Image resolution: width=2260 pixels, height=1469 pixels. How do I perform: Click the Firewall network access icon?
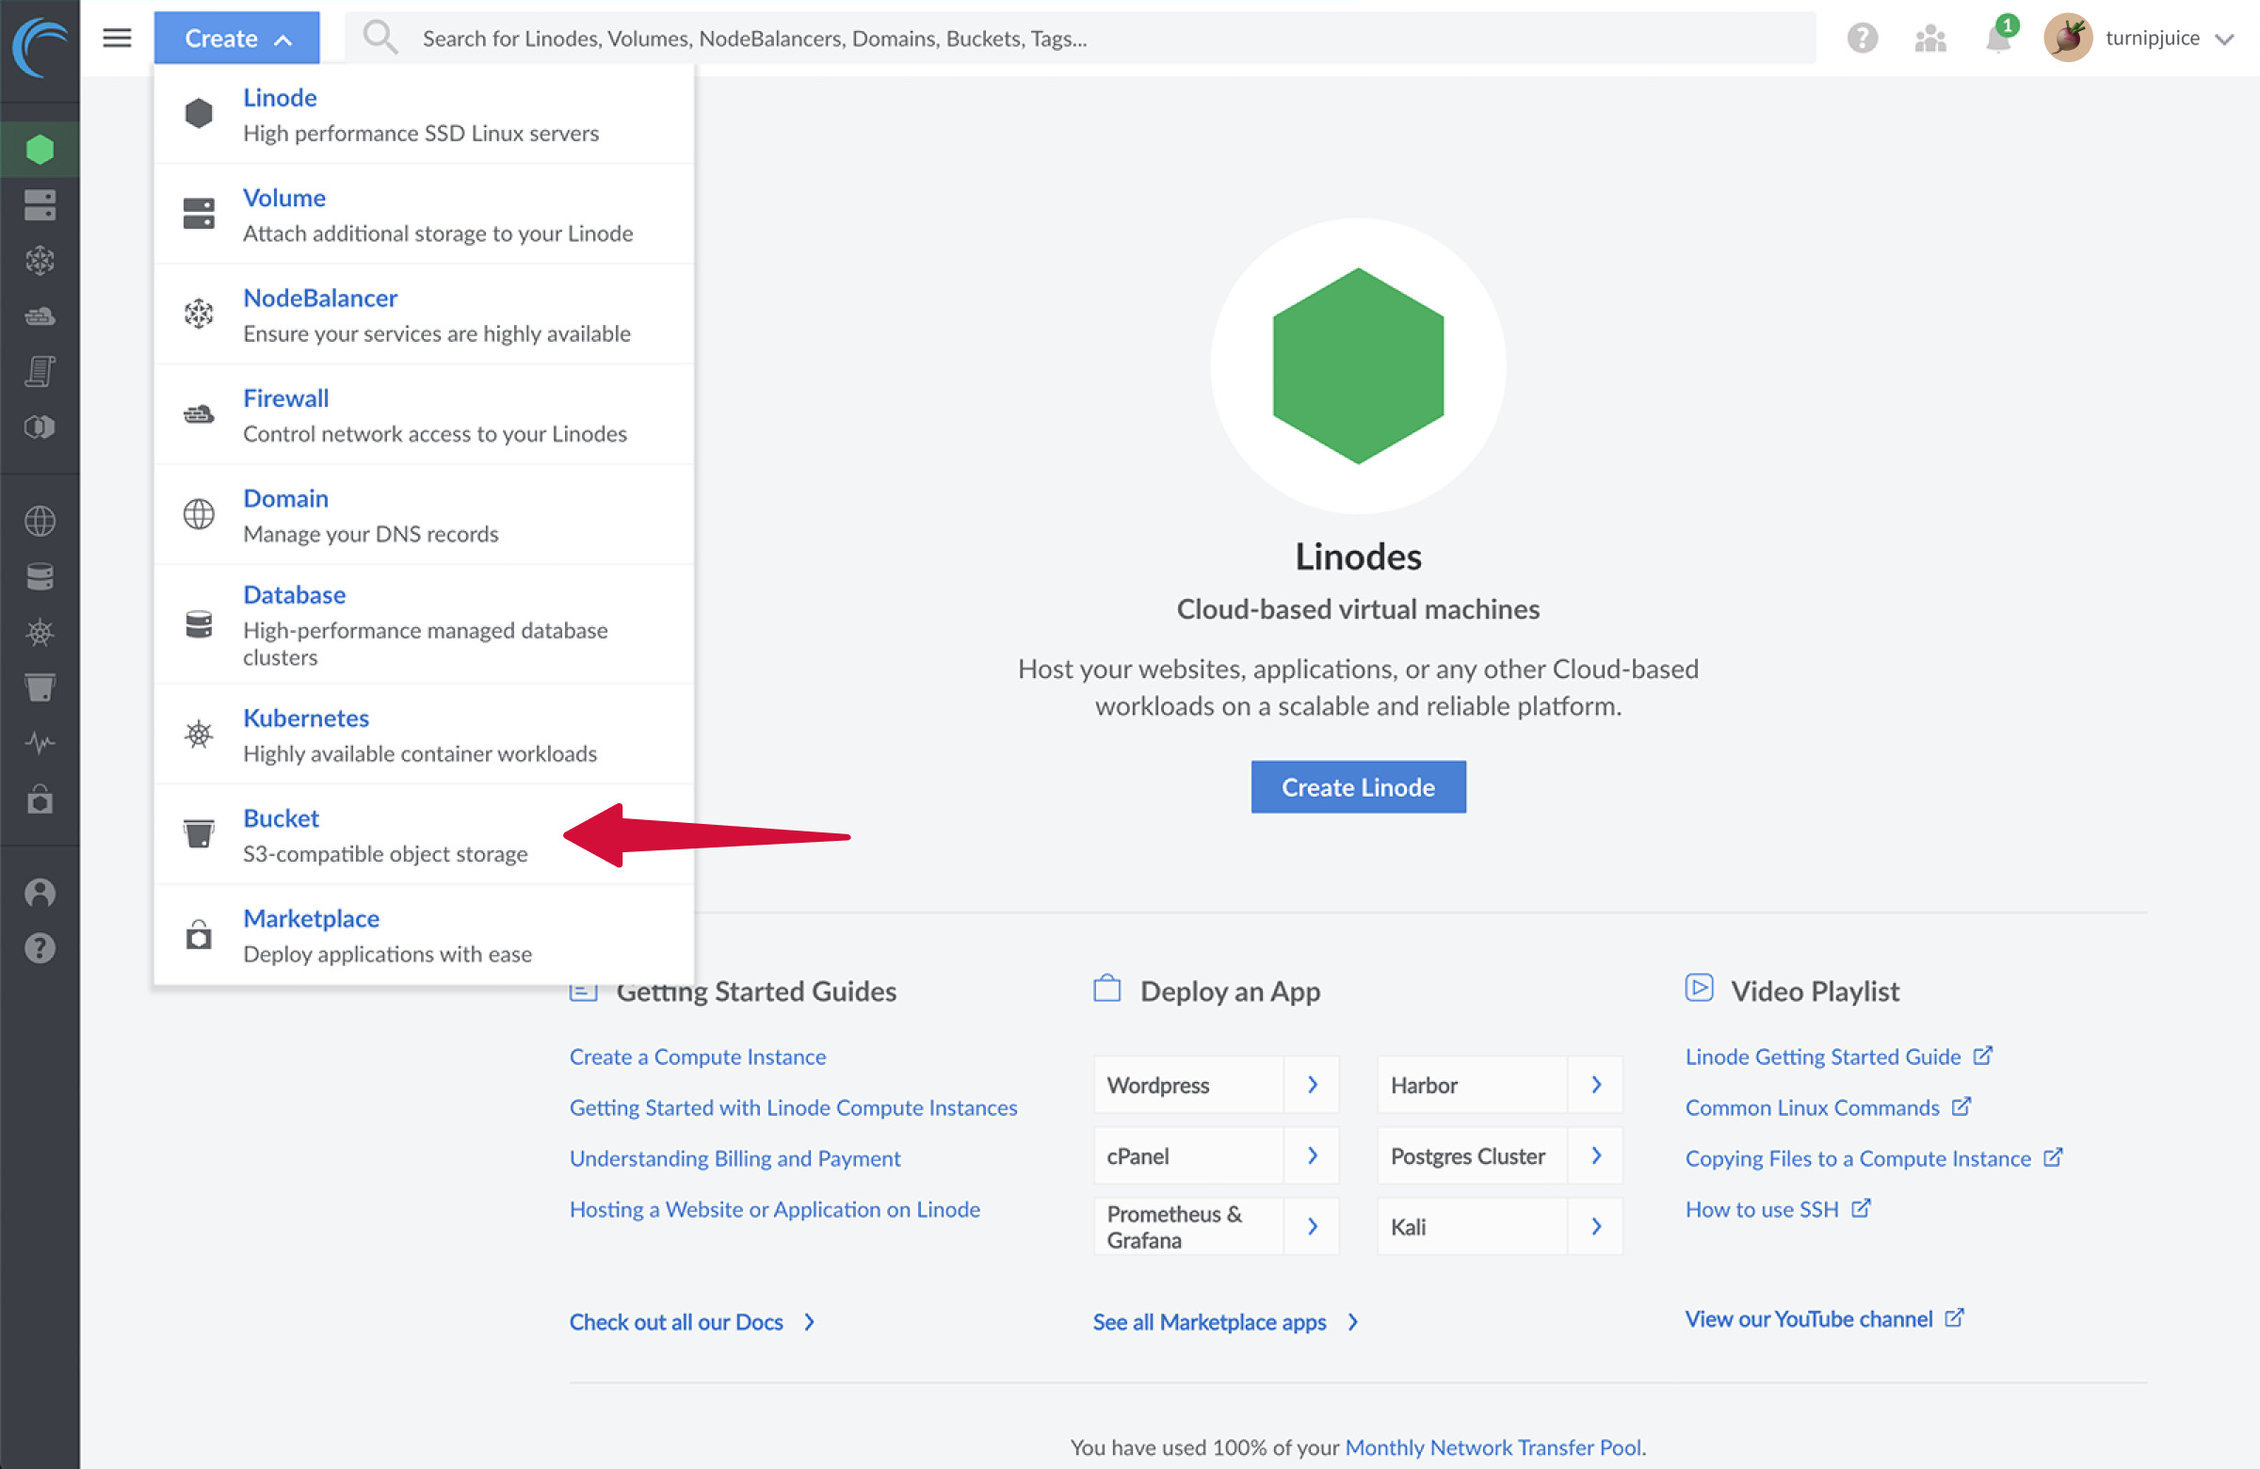[x=196, y=413]
